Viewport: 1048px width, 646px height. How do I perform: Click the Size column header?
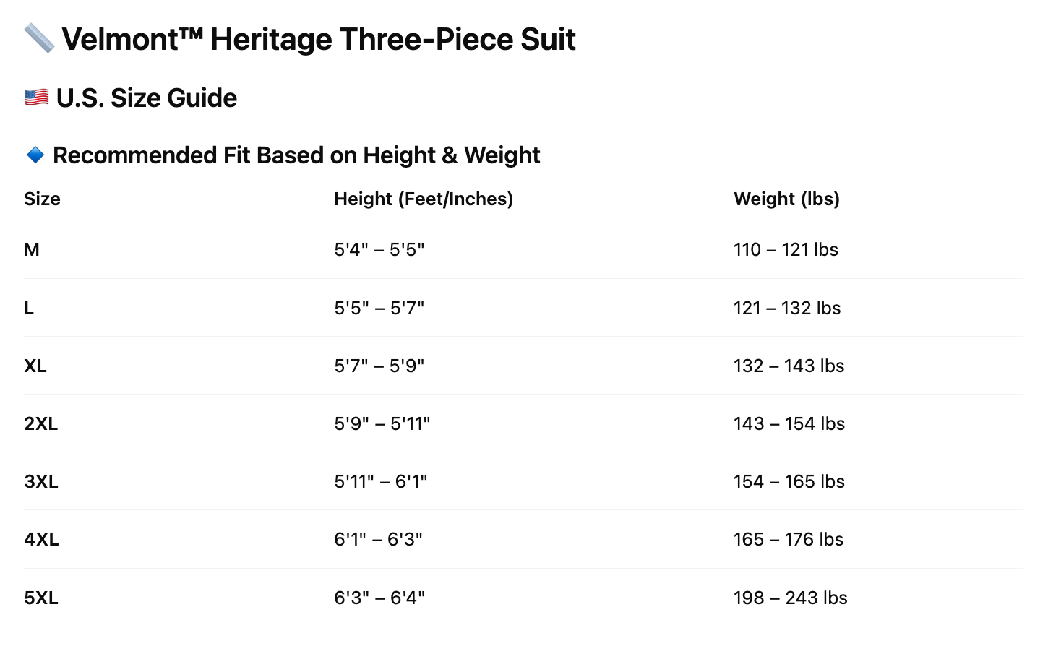coord(42,199)
